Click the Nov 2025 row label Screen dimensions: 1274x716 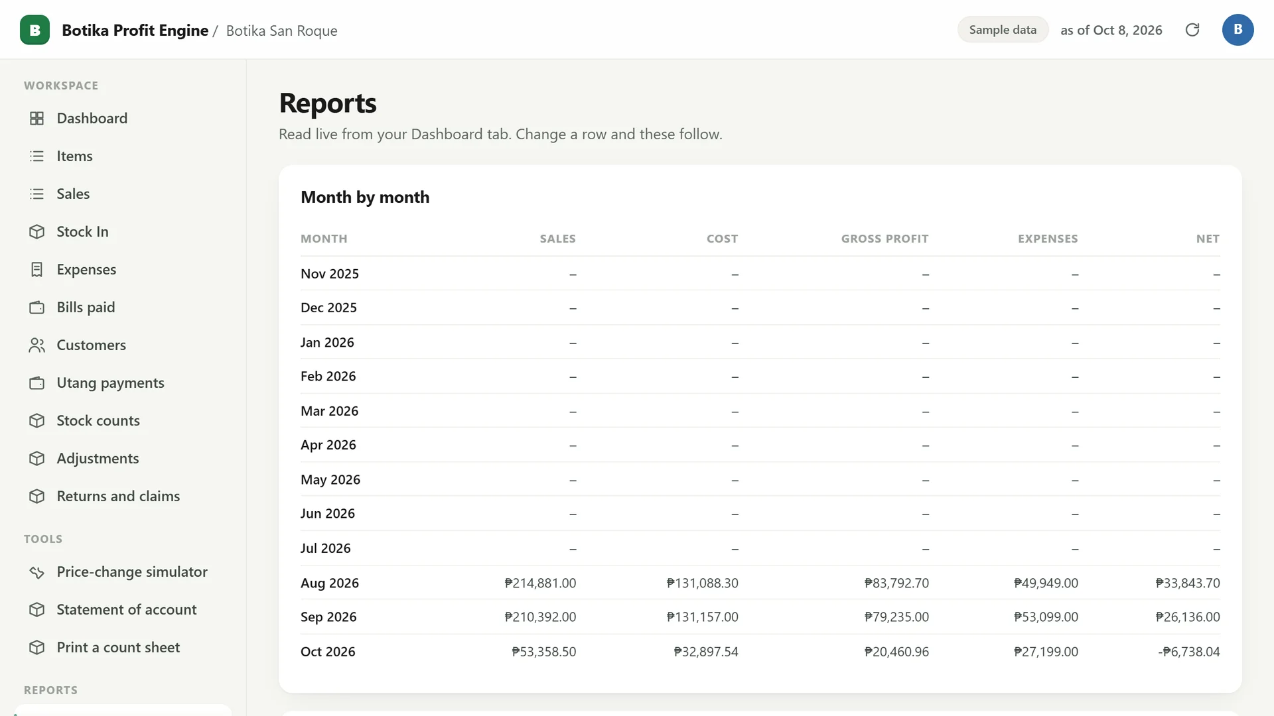[x=330, y=274]
